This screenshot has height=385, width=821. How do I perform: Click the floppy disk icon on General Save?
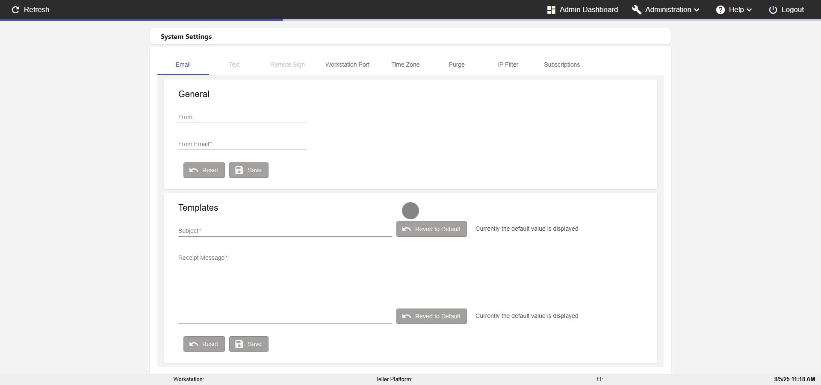(x=239, y=170)
